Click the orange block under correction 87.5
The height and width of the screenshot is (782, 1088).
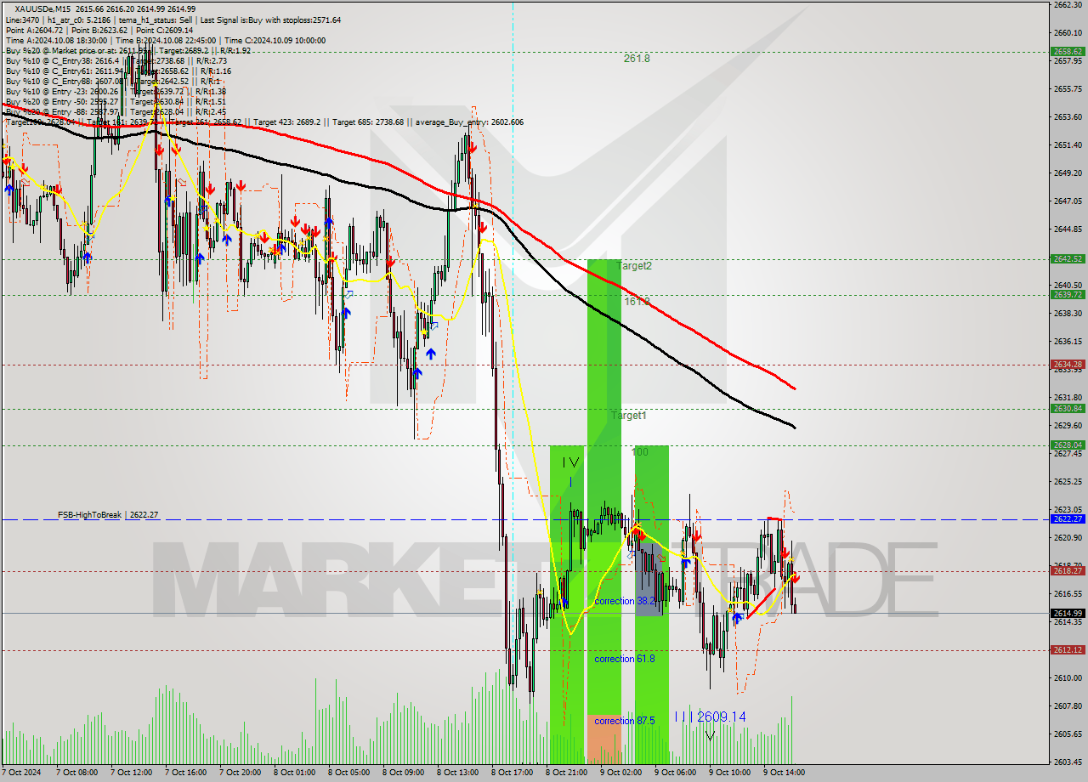pyautogui.click(x=603, y=739)
